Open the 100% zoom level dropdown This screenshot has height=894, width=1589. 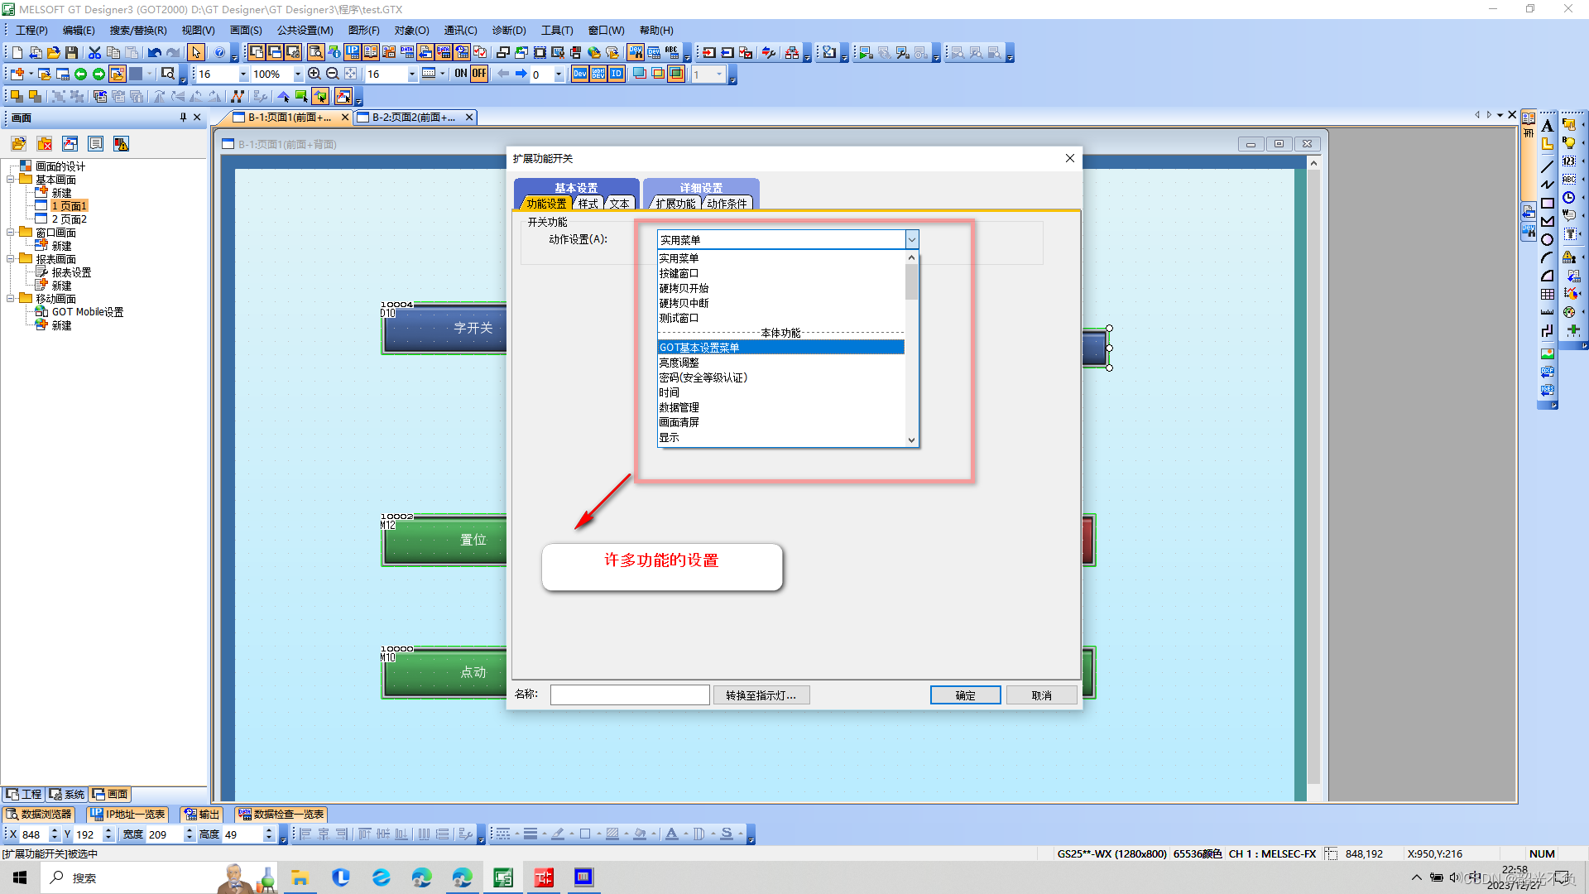pyautogui.click(x=298, y=74)
